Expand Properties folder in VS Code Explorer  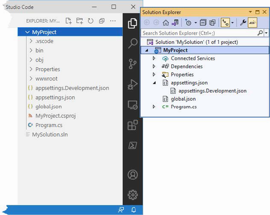[x=31, y=69]
